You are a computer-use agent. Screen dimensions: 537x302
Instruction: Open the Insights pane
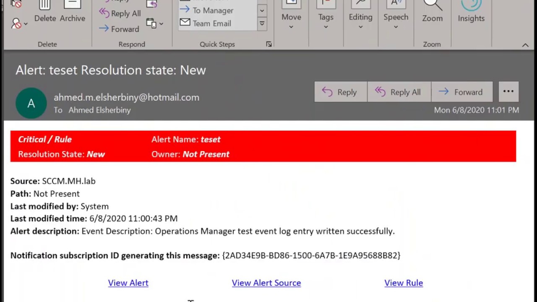(x=471, y=12)
